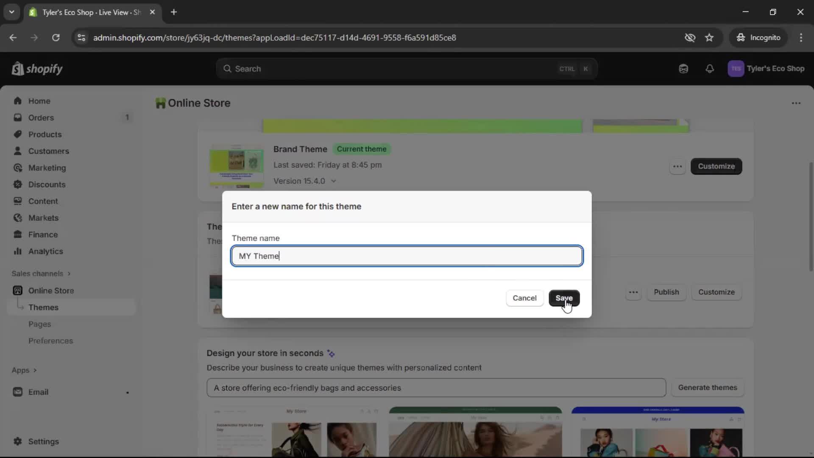This screenshot has width=814, height=458.
Task: Open Settings from the bottom sidebar
Action: 43,441
